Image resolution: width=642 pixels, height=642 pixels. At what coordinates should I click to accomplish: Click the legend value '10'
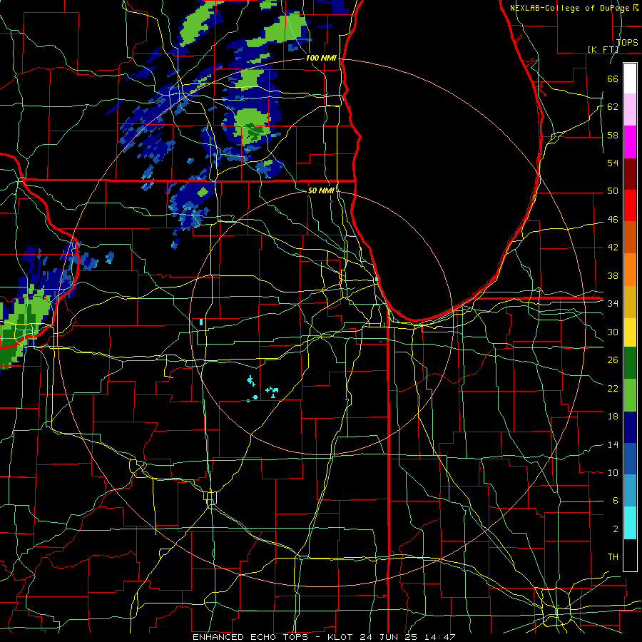613,473
